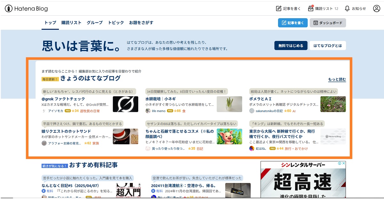Screen dimensions: 384x199
Task: Click the はてなブログとは button
Action: pyautogui.click(x=328, y=46)
